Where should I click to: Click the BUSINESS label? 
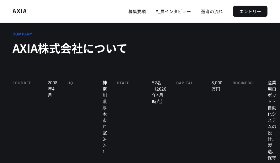[242, 83]
